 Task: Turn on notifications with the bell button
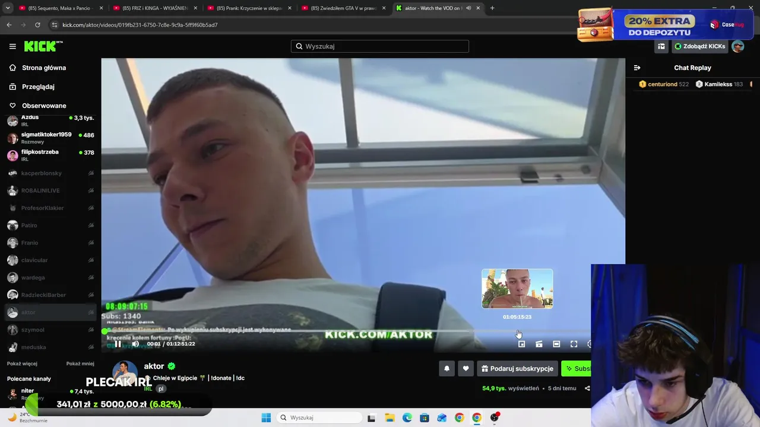click(x=447, y=369)
